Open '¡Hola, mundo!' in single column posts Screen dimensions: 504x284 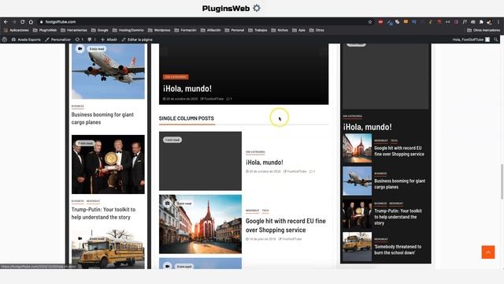click(265, 163)
